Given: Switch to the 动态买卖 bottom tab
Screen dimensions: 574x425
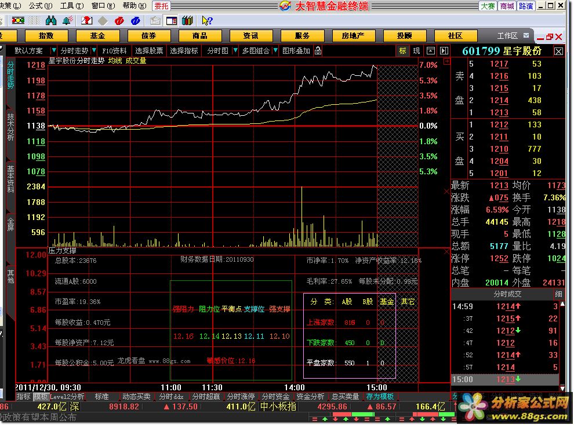Looking at the screenshot, I should pyautogui.click(x=136, y=397).
